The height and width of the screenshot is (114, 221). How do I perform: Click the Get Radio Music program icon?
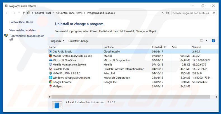(50, 52)
